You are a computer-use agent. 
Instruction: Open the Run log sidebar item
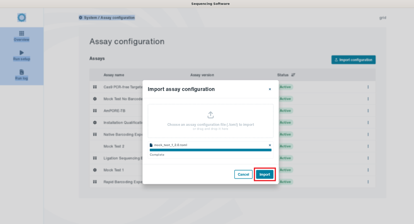[22, 75]
